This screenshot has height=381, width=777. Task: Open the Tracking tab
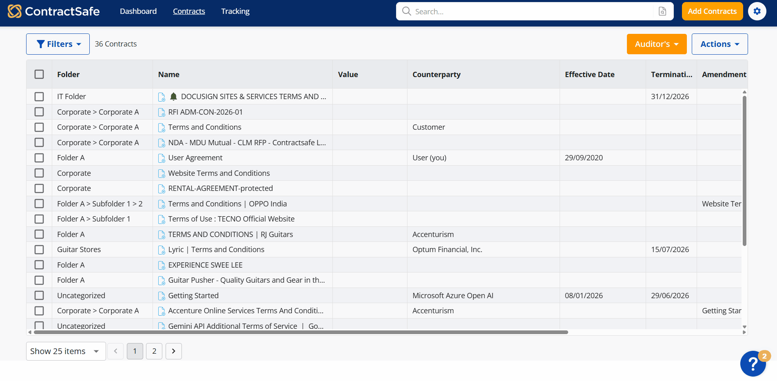click(x=235, y=11)
